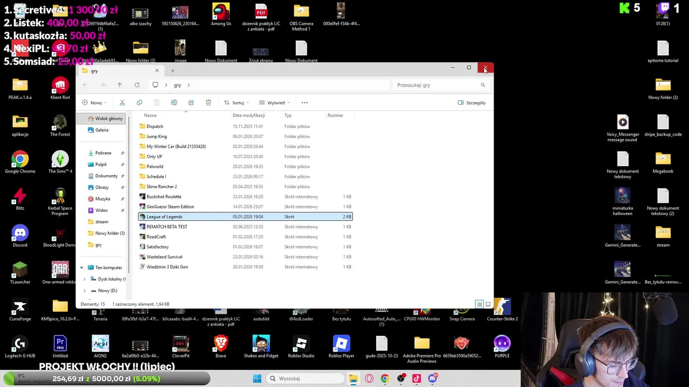Close the gry tab with its X
Viewport: 689px width, 387px height.
click(157, 71)
